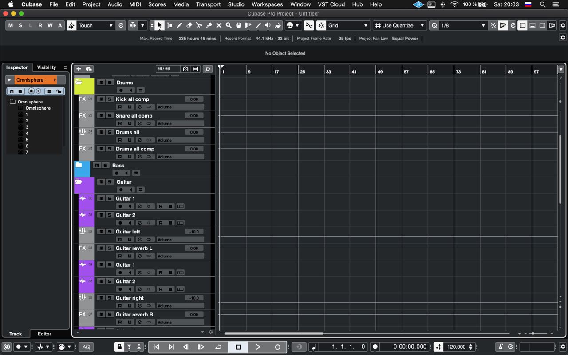Select the Draw pencil tool

[179, 25]
